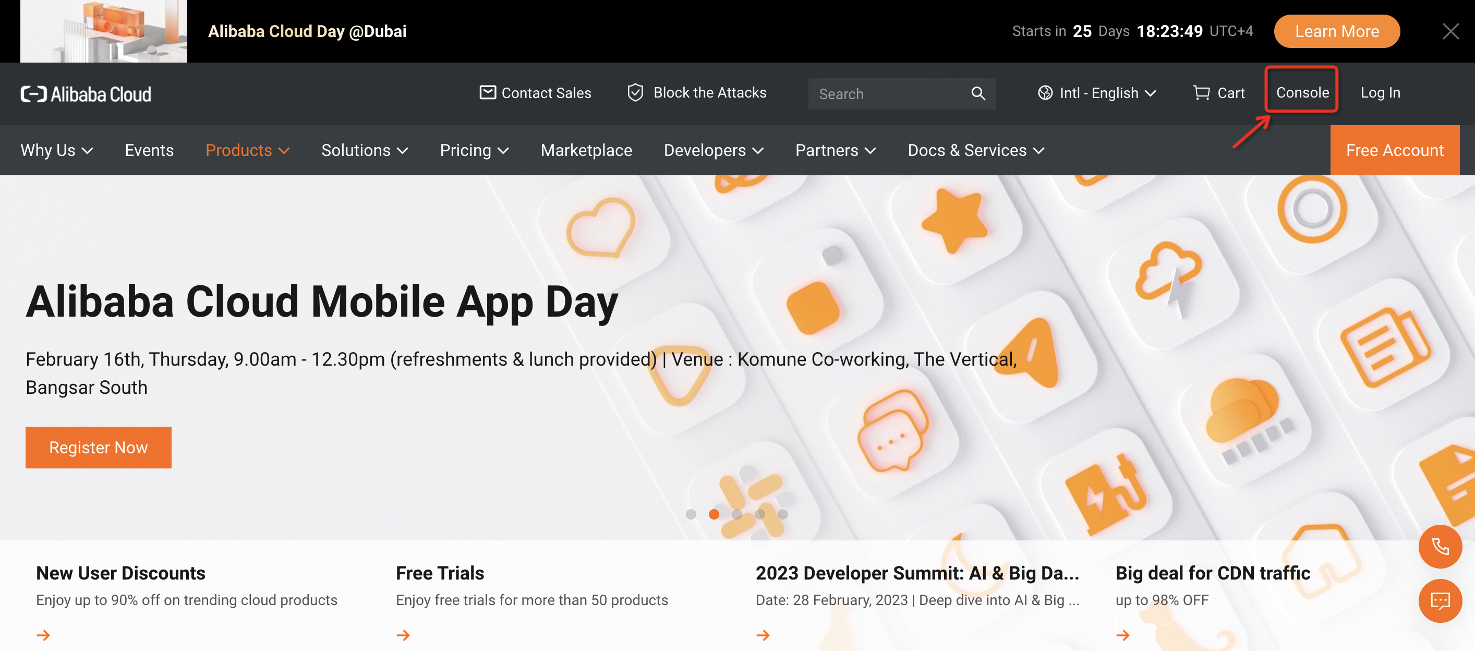Click the countdown timer 18:23:49
Screen dimensions: 1475x651
pos(1169,31)
